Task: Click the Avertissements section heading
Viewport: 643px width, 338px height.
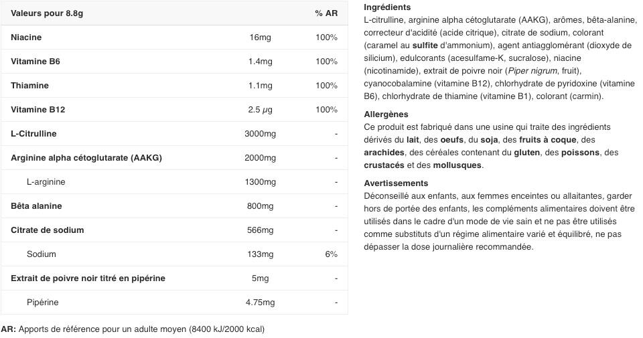Action: [x=396, y=183]
